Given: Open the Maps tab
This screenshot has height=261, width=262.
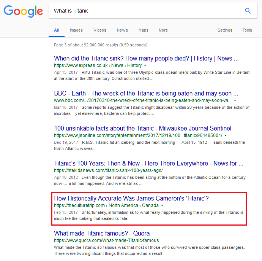Looking at the screenshot, I should [x=144, y=30].
